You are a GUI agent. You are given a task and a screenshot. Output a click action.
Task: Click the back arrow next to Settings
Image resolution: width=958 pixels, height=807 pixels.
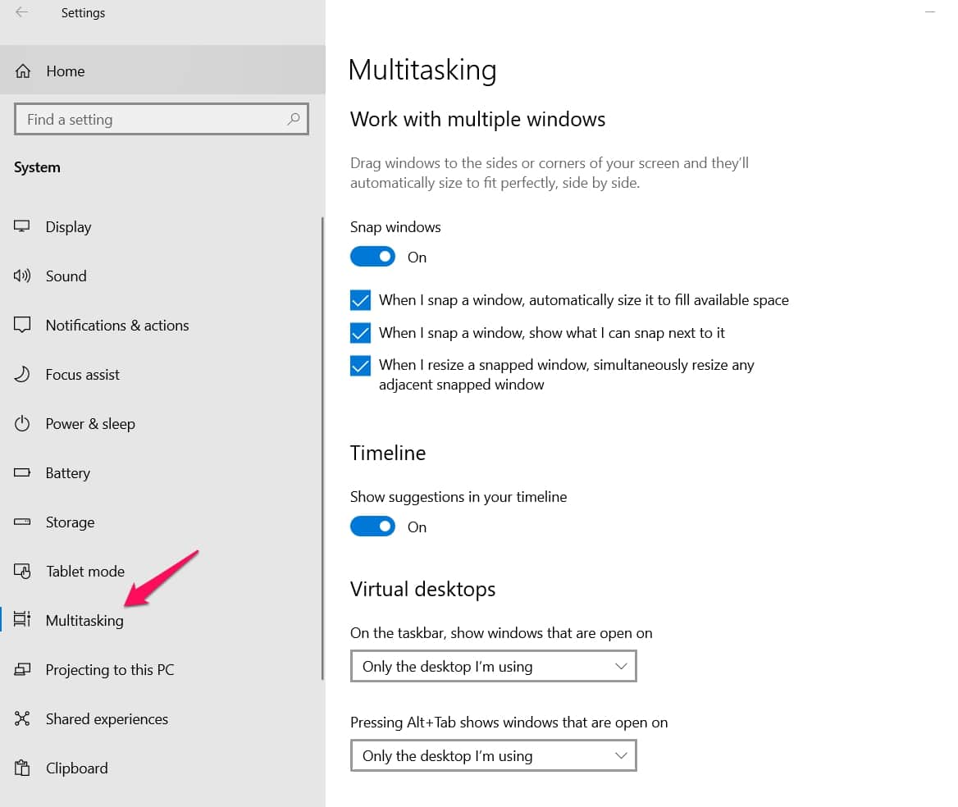pos(21,12)
